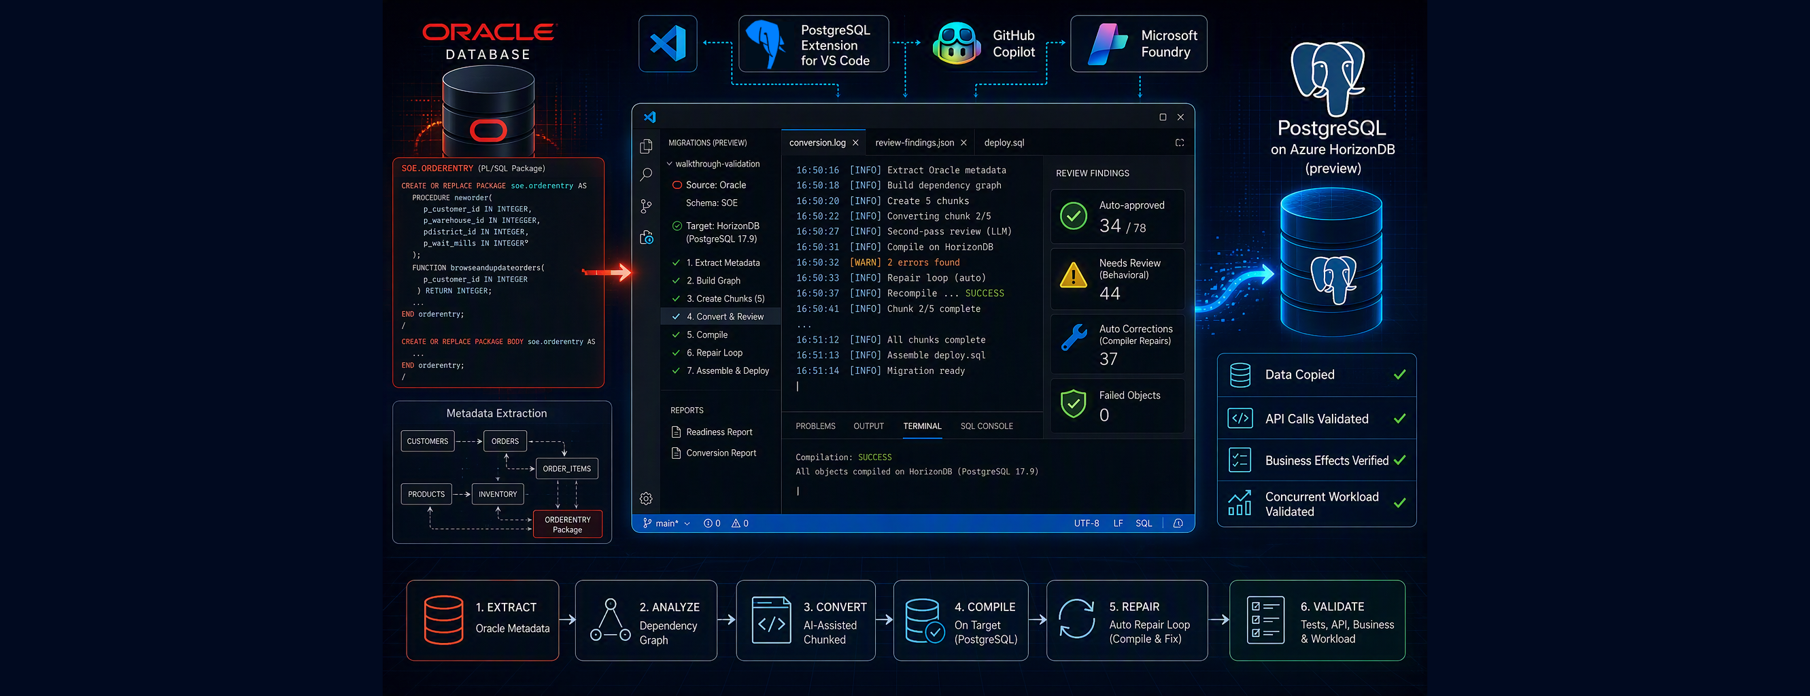The image size is (1810, 696).
Task: Select the TERMINAL panel tab
Action: coord(922,426)
